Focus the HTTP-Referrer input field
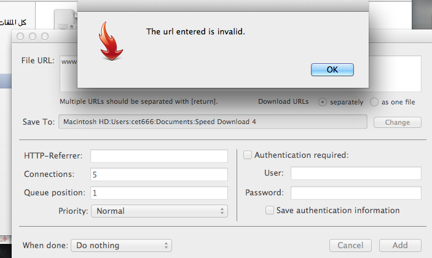Screen dimensions: 432x258 click(x=159, y=156)
